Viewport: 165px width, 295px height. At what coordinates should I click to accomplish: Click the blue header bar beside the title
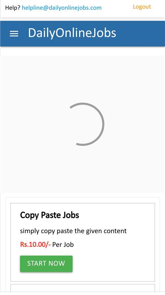[x=140, y=34]
